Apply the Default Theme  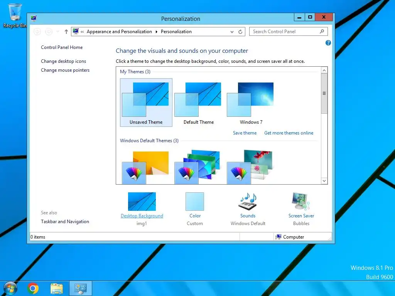pos(199,103)
